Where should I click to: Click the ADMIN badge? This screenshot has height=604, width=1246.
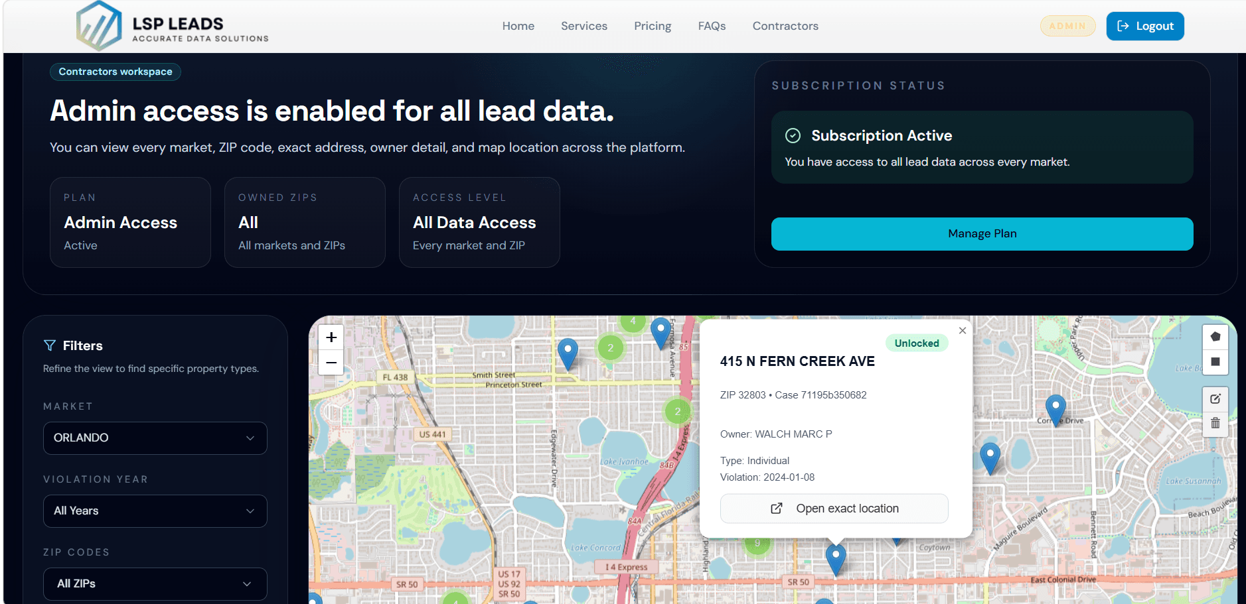[1067, 26]
